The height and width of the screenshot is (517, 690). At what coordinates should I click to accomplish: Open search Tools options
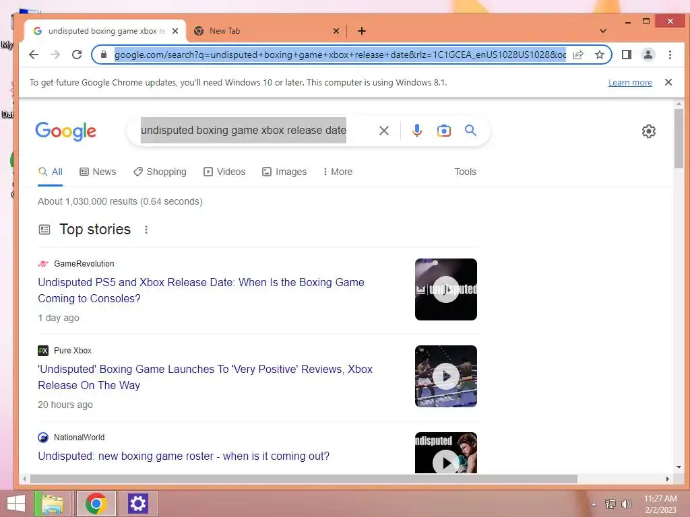point(465,172)
